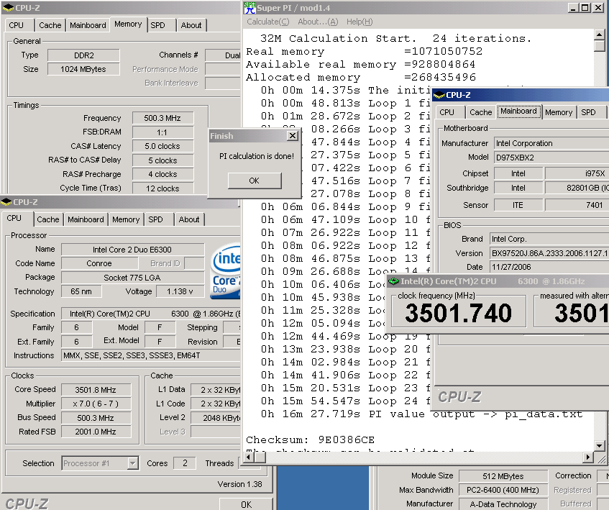Open the Cache tab in lower-left CPU-Z window
Viewport: 609px width, 510px height.
point(48,219)
